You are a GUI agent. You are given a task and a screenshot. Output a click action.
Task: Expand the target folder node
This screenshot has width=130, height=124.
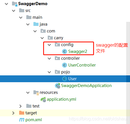point(13,113)
